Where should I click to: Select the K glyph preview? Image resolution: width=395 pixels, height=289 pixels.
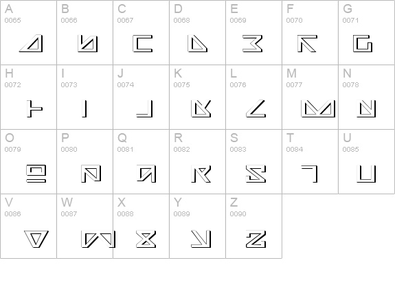201,108
